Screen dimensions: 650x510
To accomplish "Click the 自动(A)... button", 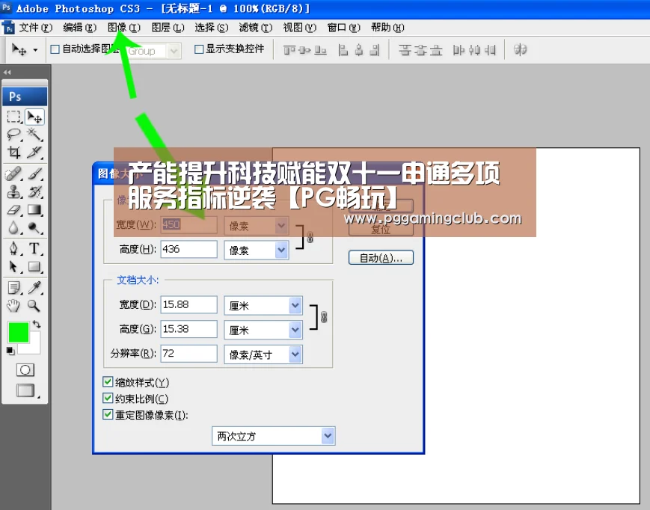I will coord(381,258).
